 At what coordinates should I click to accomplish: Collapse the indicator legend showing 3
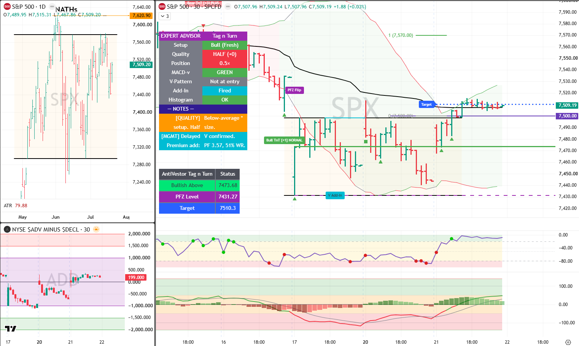coord(165,16)
